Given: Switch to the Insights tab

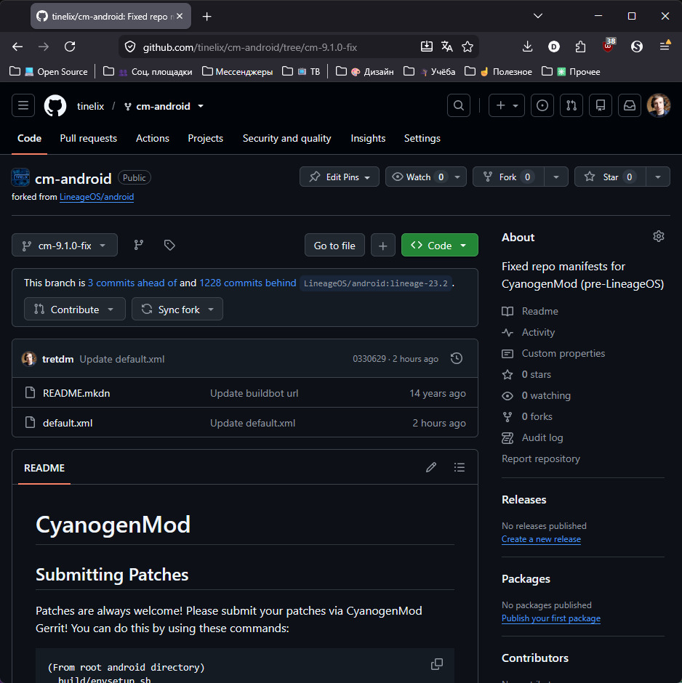Looking at the screenshot, I should tap(368, 139).
